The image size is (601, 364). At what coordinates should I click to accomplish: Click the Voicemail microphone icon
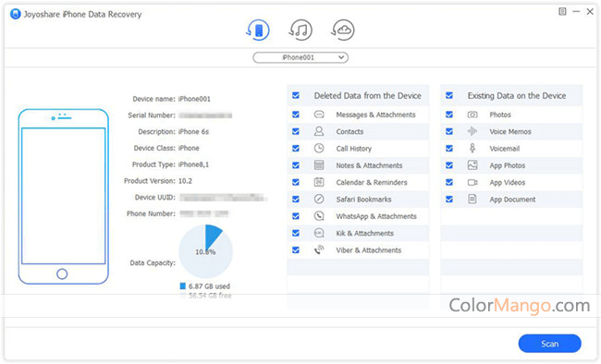point(472,149)
